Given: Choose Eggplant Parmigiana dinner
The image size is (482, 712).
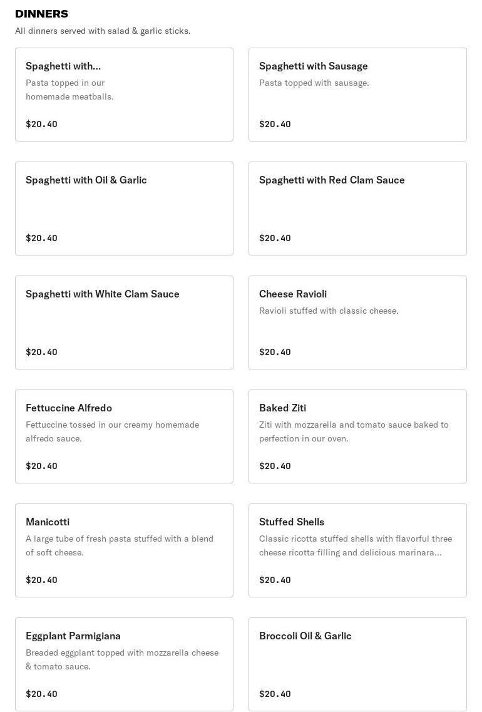Looking at the screenshot, I should point(124,664).
